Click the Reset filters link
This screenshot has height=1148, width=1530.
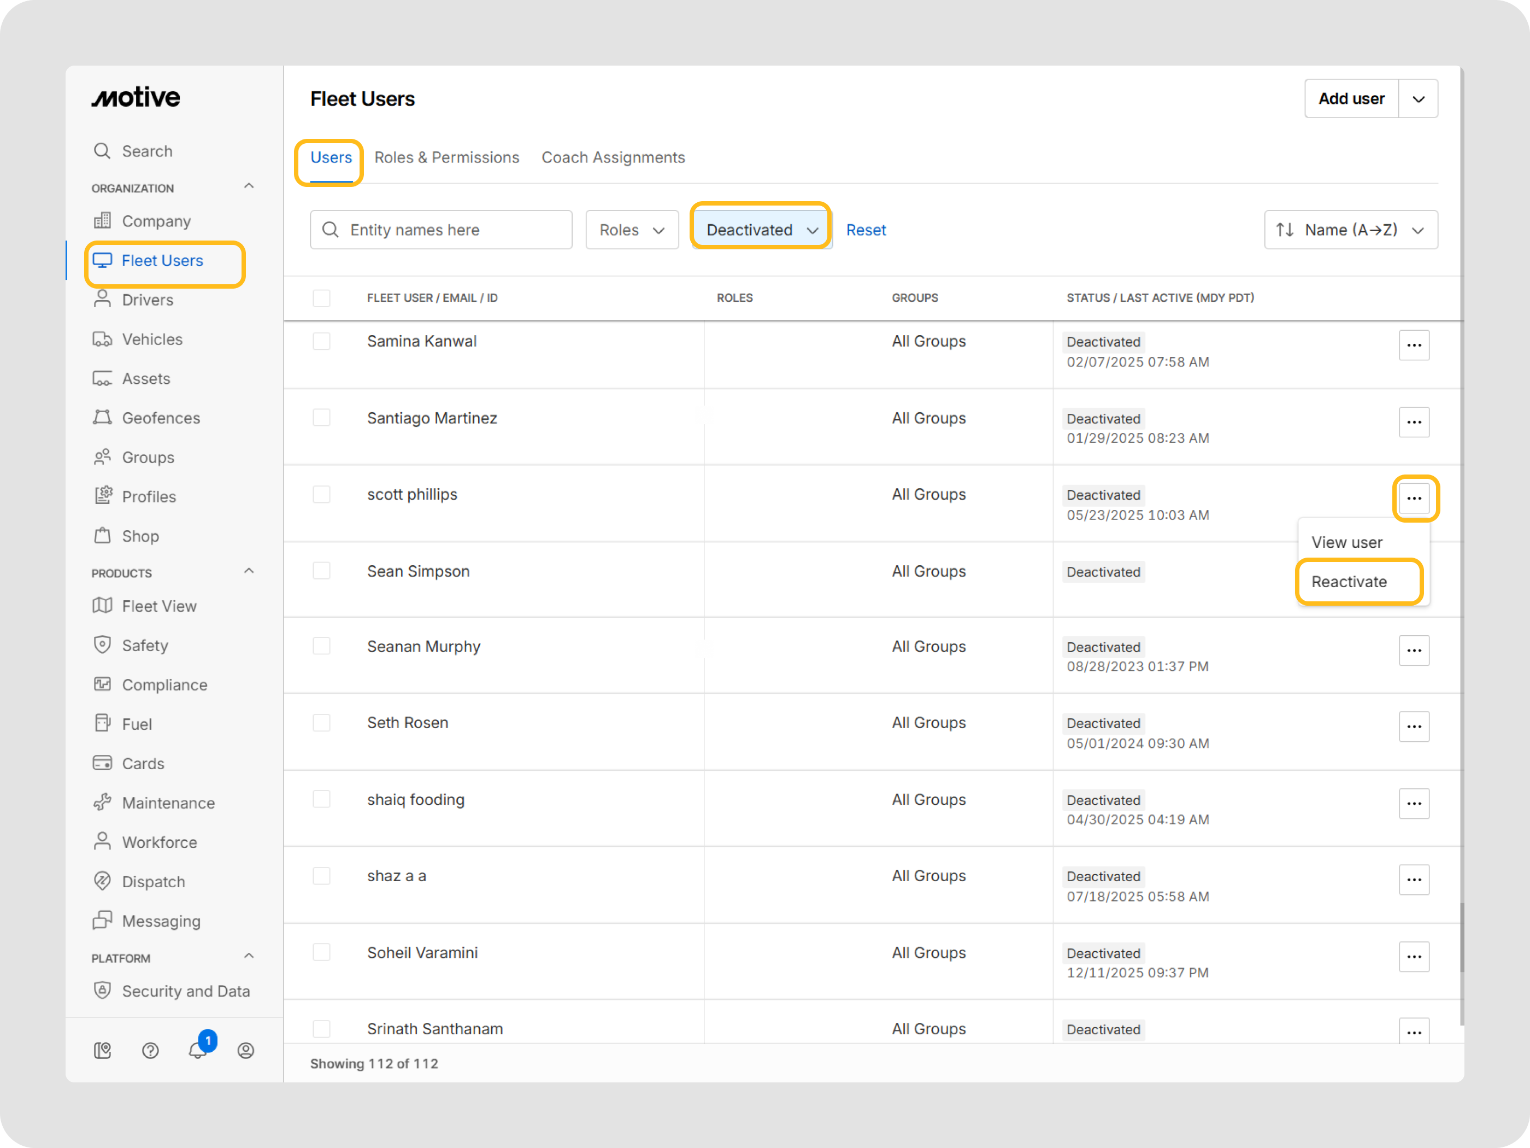click(x=866, y=230)
